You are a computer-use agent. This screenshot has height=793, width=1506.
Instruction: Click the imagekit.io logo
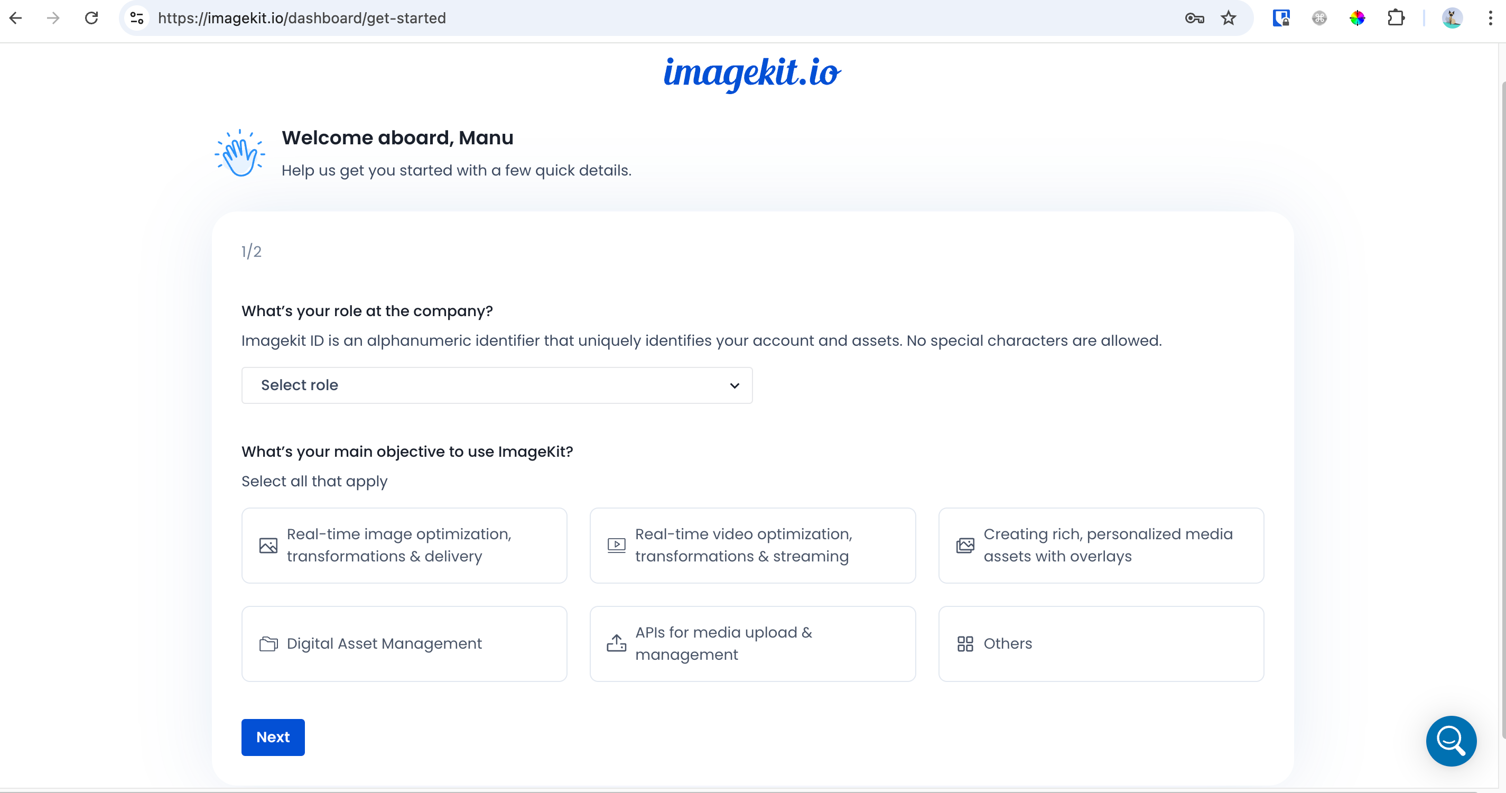click(752, 73)
